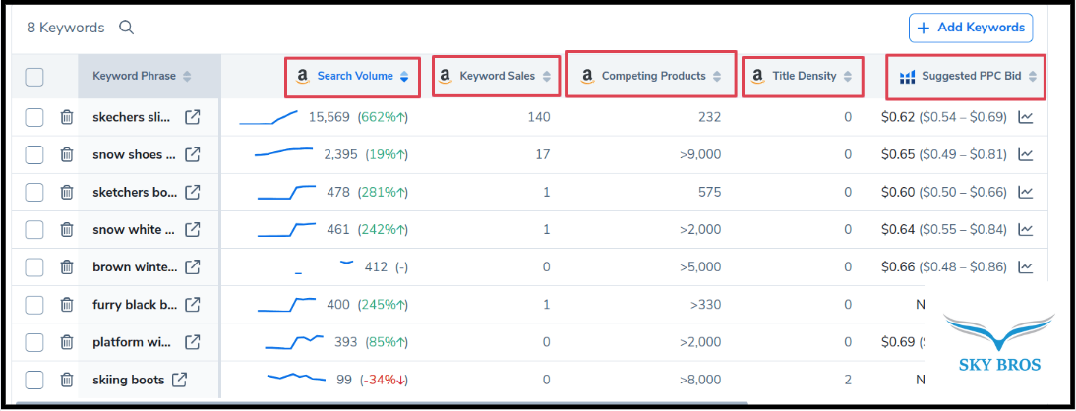
Task: Sort by Keyword Phrase column arrows
Action: (187, 76)
